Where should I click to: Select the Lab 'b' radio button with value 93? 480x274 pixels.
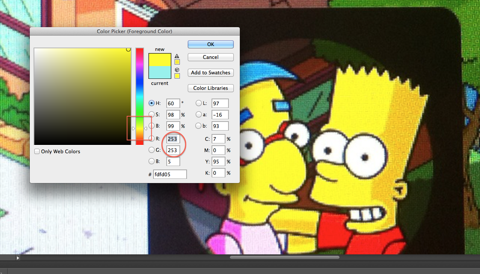tap(199, 126)
